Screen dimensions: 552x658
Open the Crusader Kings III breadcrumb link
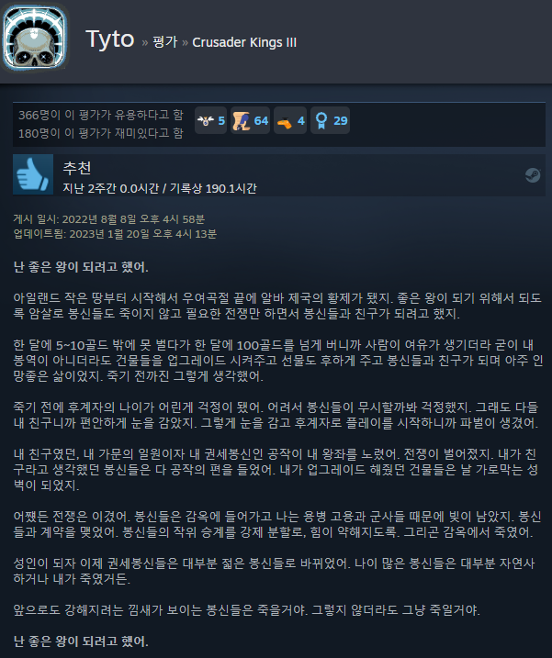point(244,42)
